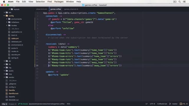This screenshot has height=106, width=189.
Task: Place cursor on 'GamesChannel' string
Action: 105,13
